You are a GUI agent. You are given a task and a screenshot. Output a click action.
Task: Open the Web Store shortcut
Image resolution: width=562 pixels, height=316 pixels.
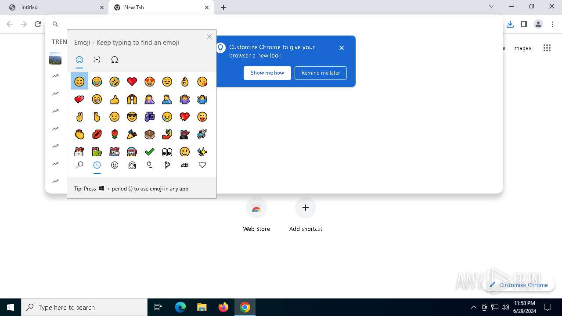256,215
